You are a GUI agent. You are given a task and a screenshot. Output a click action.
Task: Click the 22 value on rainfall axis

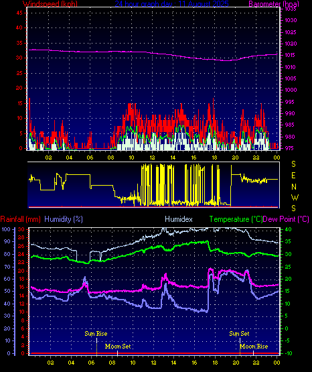click(x=21, y=262)
